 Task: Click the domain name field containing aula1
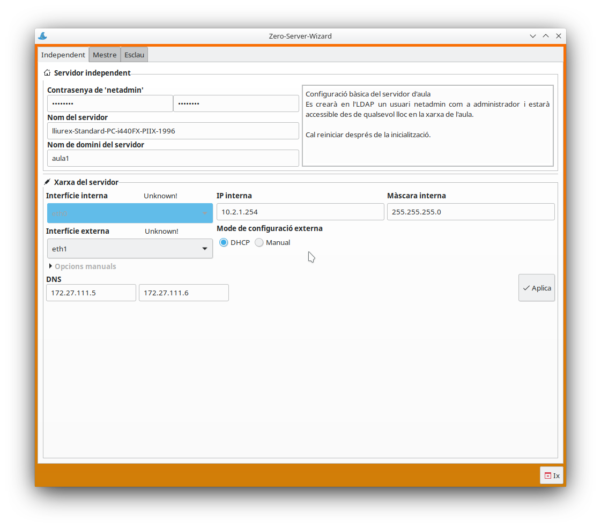click(173, 158)
